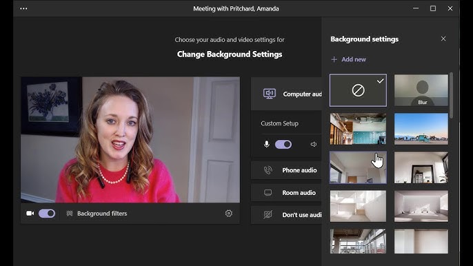This screenshot has width=473, height=266.
Task: Choose the Phone audio option
Action: click(x=286, y=170)
